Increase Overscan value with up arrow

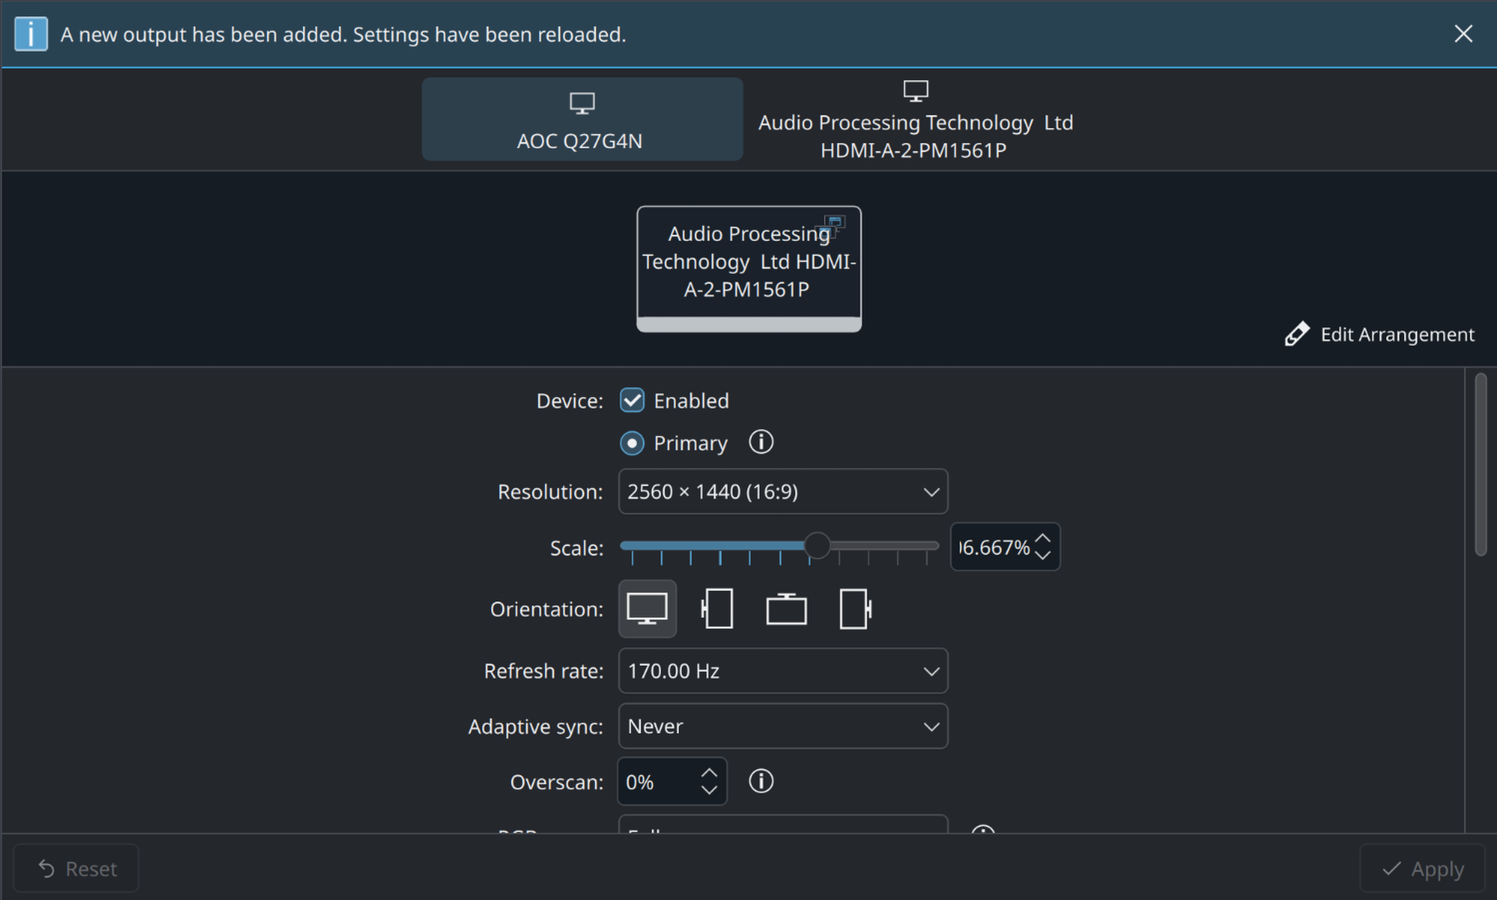click(709, 774)
